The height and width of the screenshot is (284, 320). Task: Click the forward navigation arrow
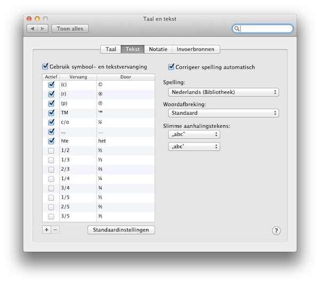point(42,29)
